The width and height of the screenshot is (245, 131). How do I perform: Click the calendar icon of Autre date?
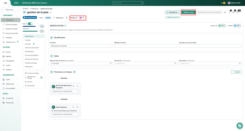(x=240, y=64)
